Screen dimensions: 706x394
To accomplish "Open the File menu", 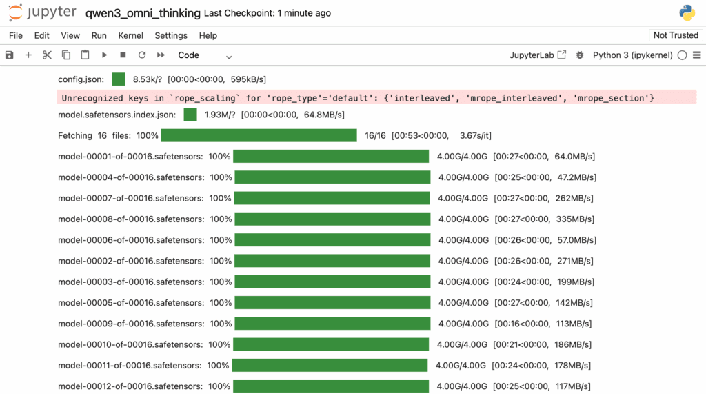I will (x=16, y=35).
